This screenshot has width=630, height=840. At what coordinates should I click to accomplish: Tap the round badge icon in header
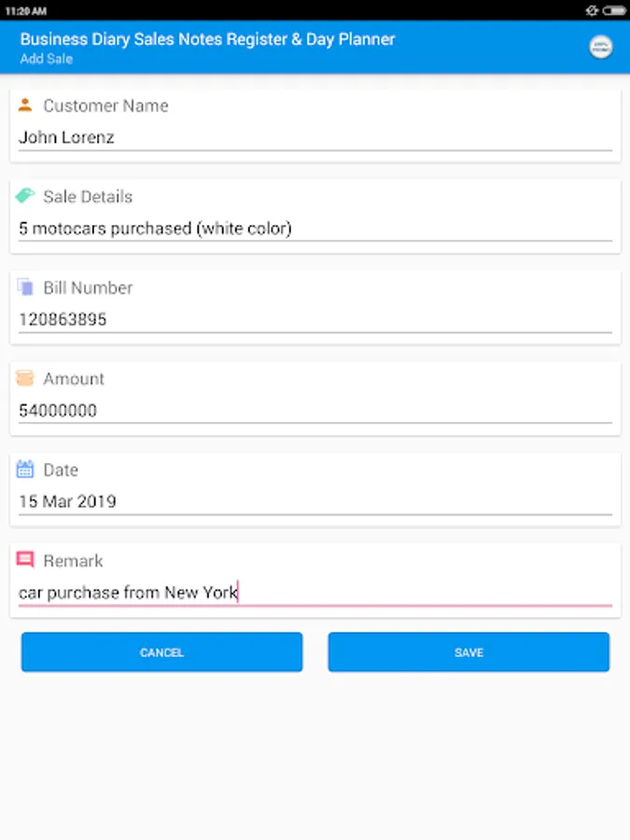pyautogui.click(x=600, y=48)
